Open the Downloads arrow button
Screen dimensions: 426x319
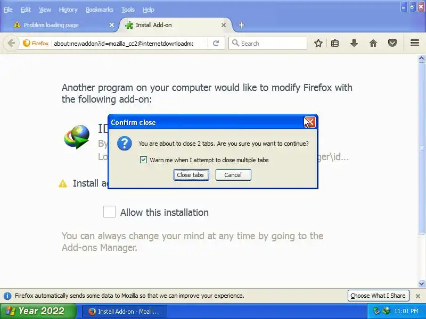click(x=354, y=43)
